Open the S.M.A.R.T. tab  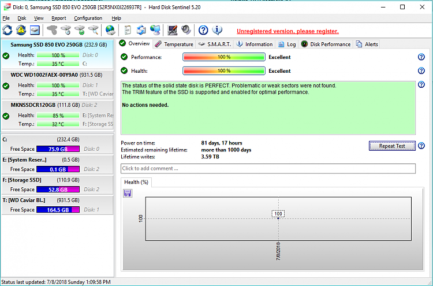[x=215, y=44]
